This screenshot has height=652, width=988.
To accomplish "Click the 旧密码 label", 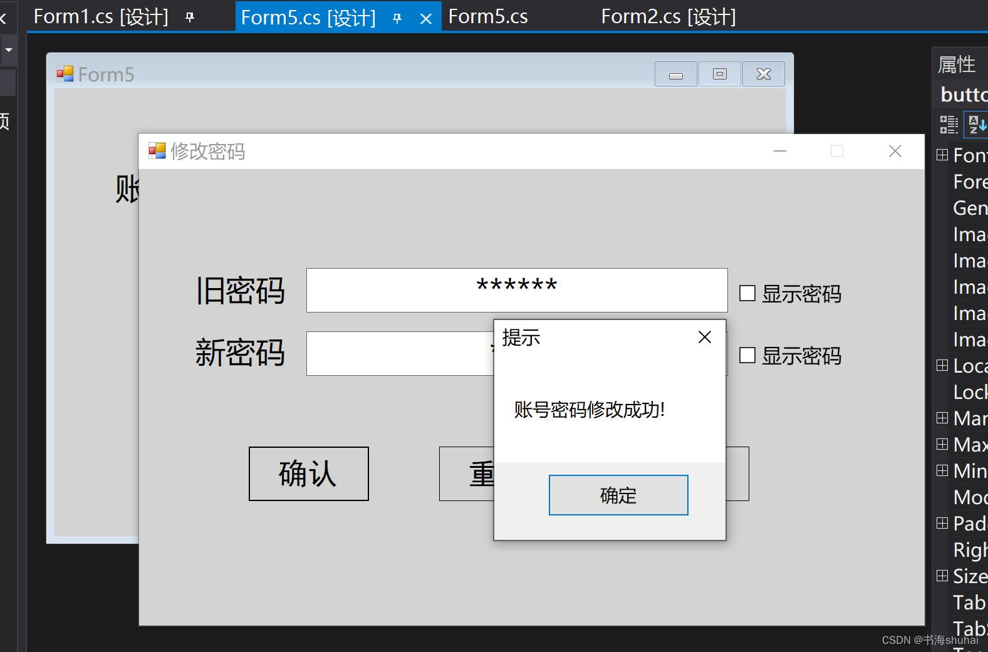I will pos(241,291).
